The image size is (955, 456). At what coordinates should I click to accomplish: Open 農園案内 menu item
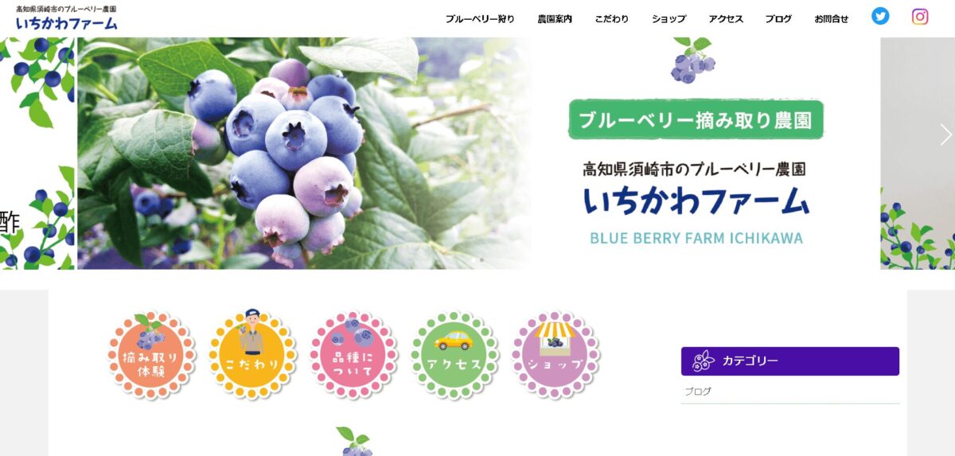[x=555, y=18]
